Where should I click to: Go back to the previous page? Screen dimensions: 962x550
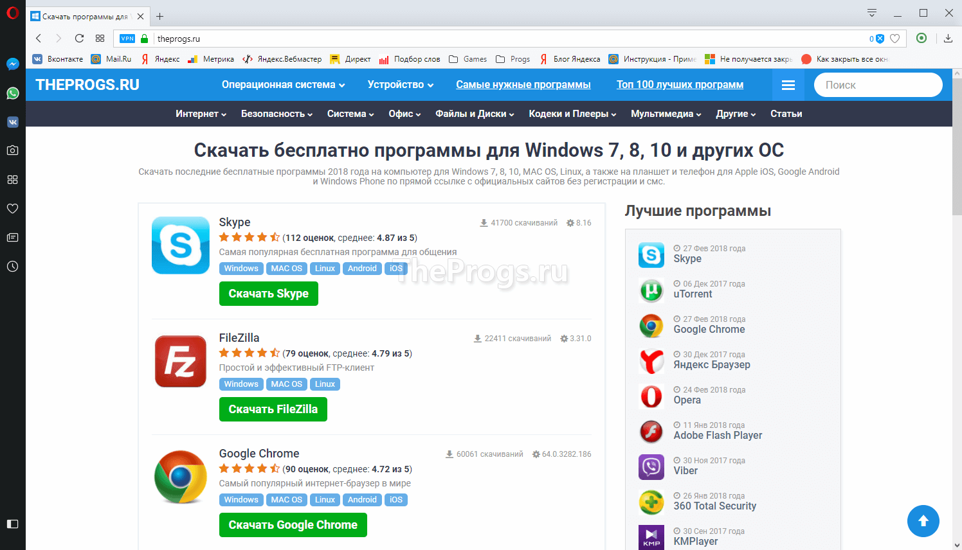pos(39,39)
